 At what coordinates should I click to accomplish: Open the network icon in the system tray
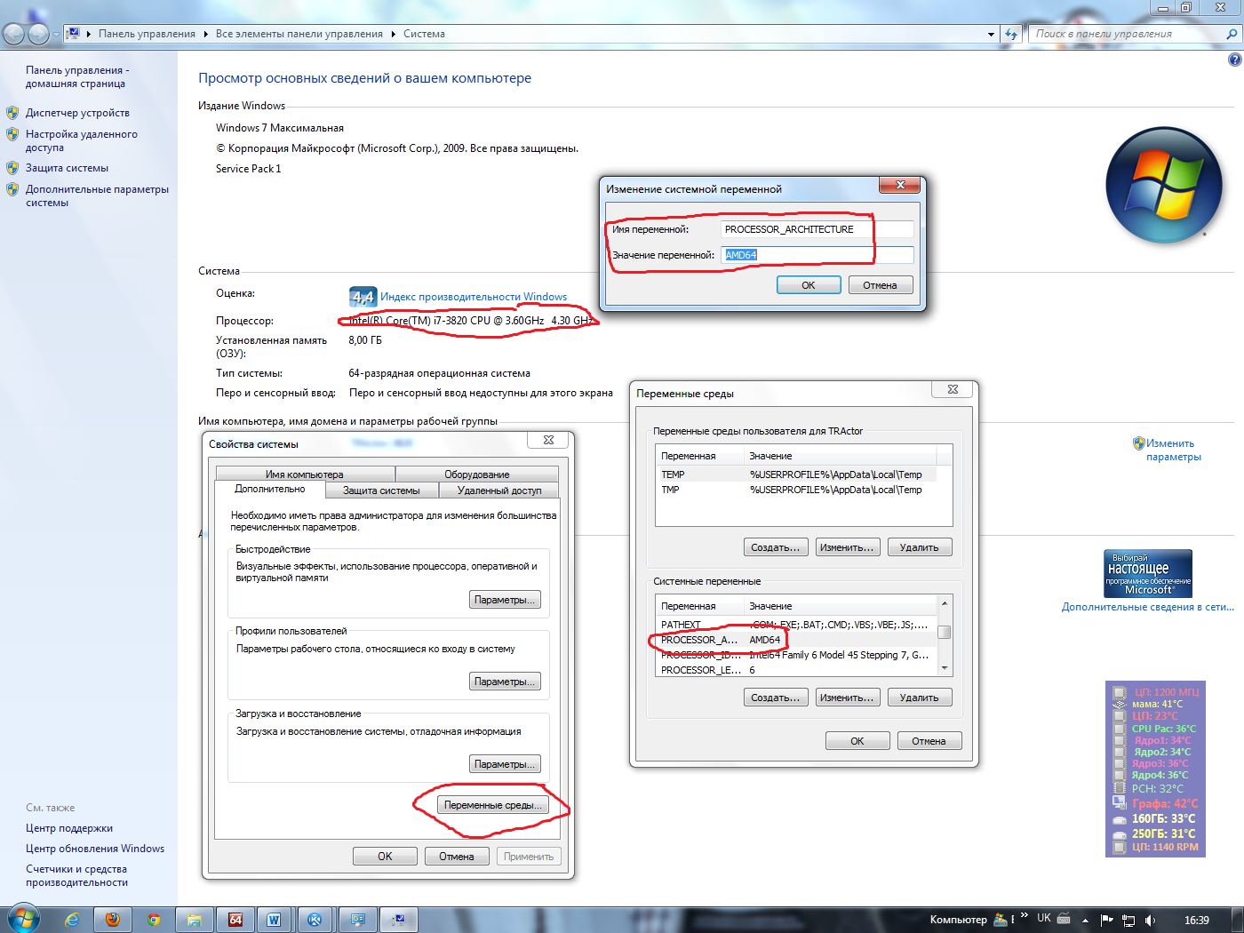pyautogui.click(x=1128, y=920)
